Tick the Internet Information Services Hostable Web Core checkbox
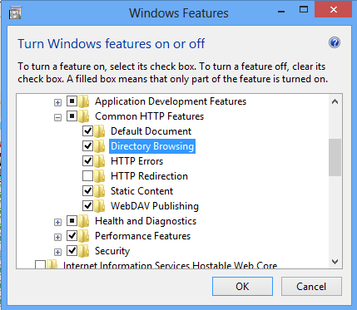 (x=40, y=265)
